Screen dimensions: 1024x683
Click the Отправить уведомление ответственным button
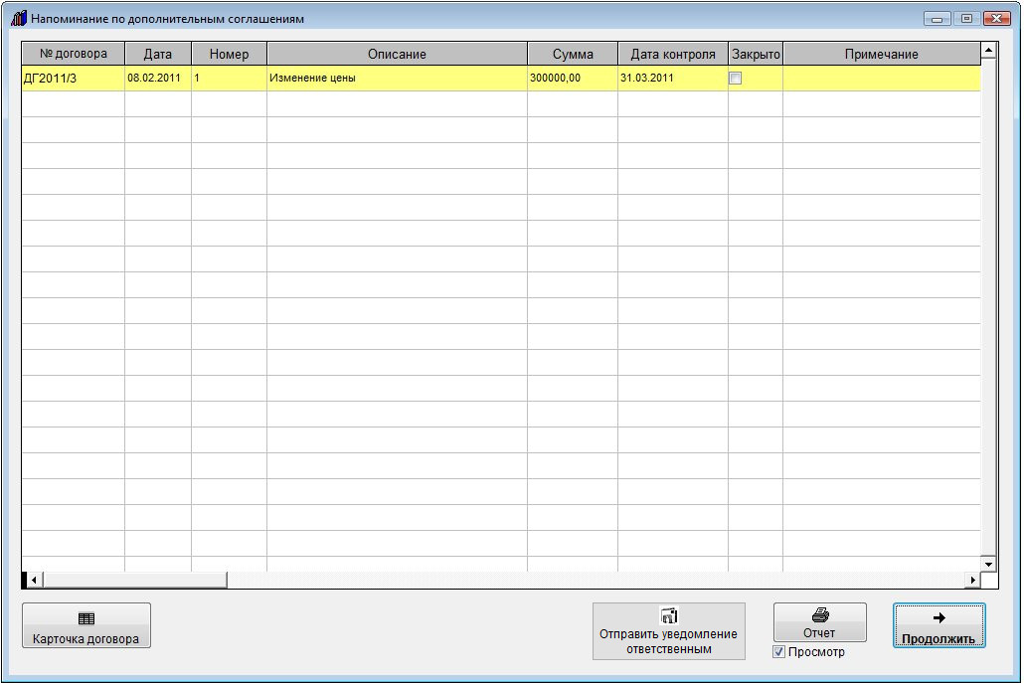coord(669,630)
